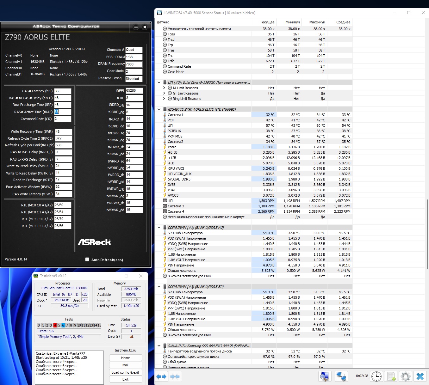Click the monitor icon in HWiNFO bottom toolbar
Image resolution: width=429 pixels, height=385 pixels.
coord(325,376)
